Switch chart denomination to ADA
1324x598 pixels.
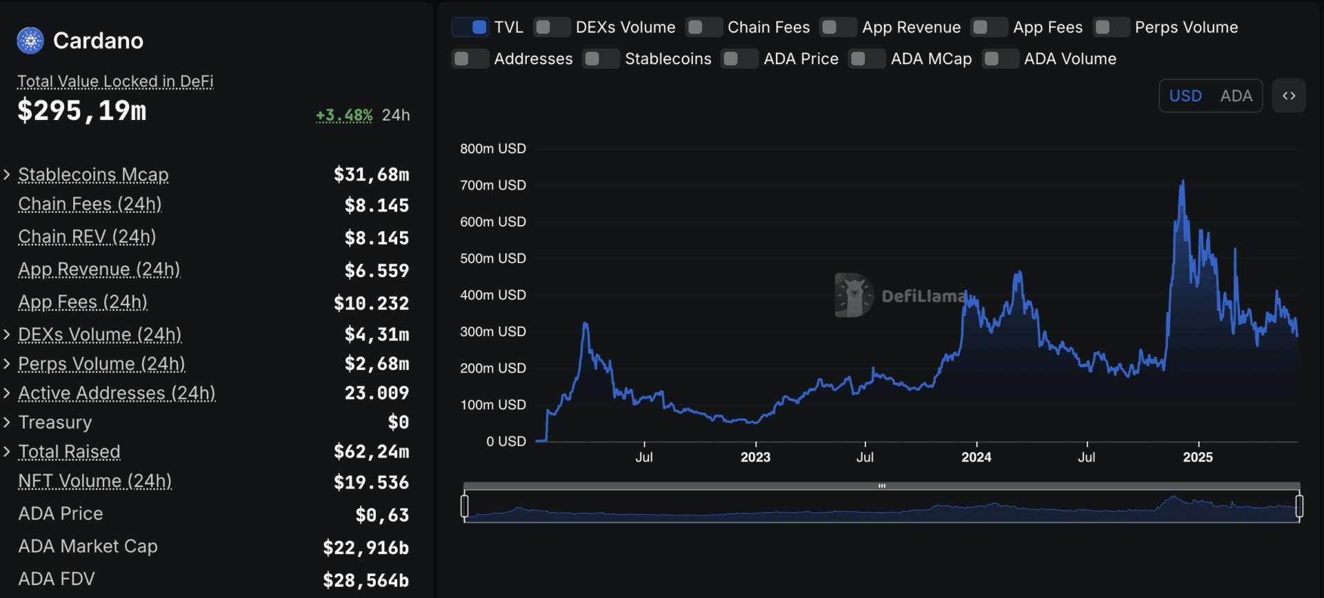click(1236, 96)
